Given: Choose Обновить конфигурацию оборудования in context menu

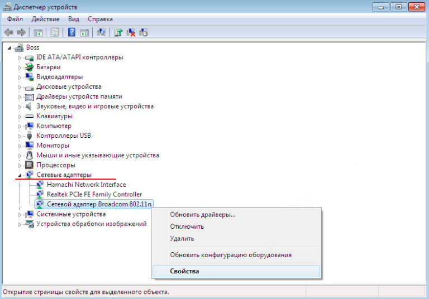Looking at the screenshot, I should click(231, 255).
